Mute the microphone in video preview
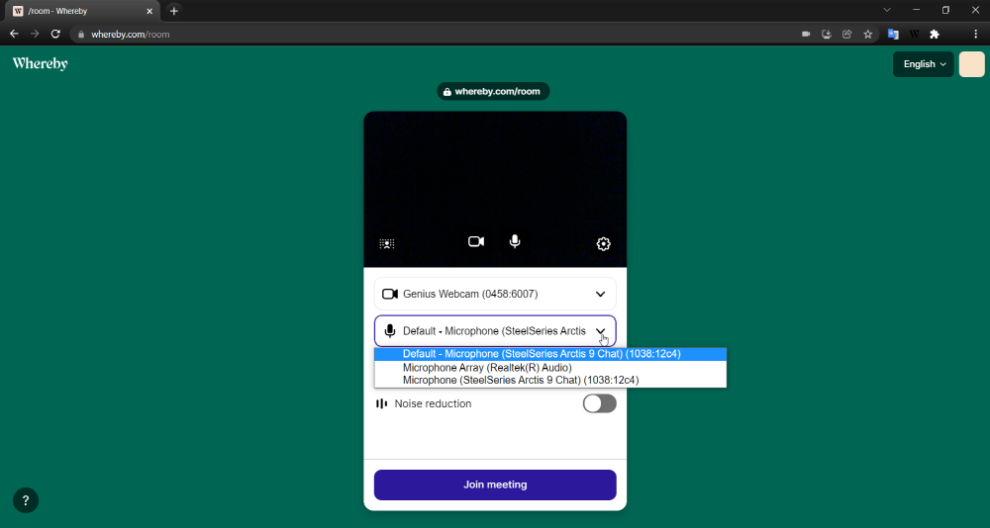Viewport: 990px width, 528px height. (x=515, y=241)
